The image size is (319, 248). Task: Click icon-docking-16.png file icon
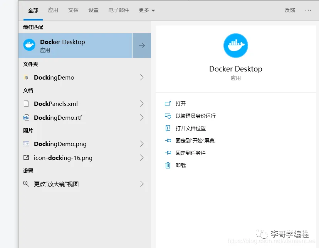[26, 158]
